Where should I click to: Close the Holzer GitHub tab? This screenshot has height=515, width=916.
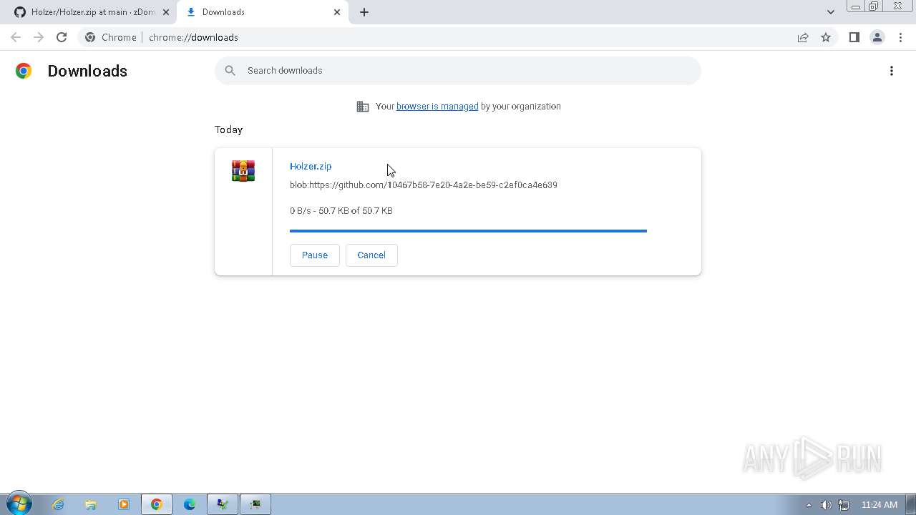[x=165, y=12]
